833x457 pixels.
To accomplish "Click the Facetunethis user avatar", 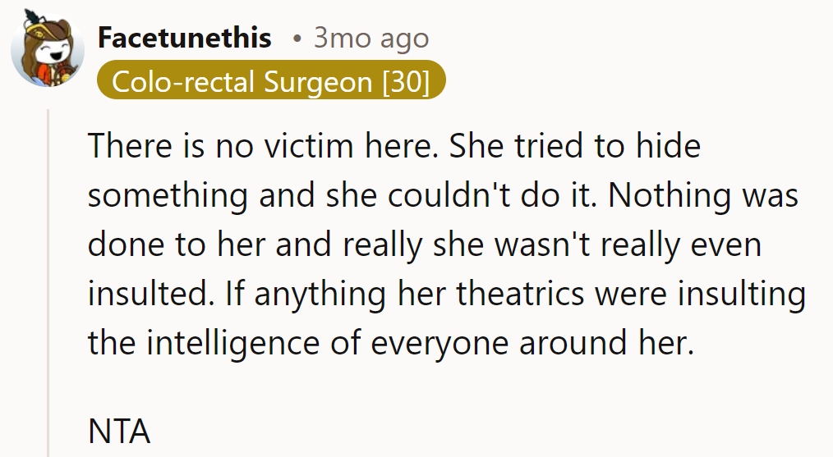I will pyautogui.click(x=47, y=51).
